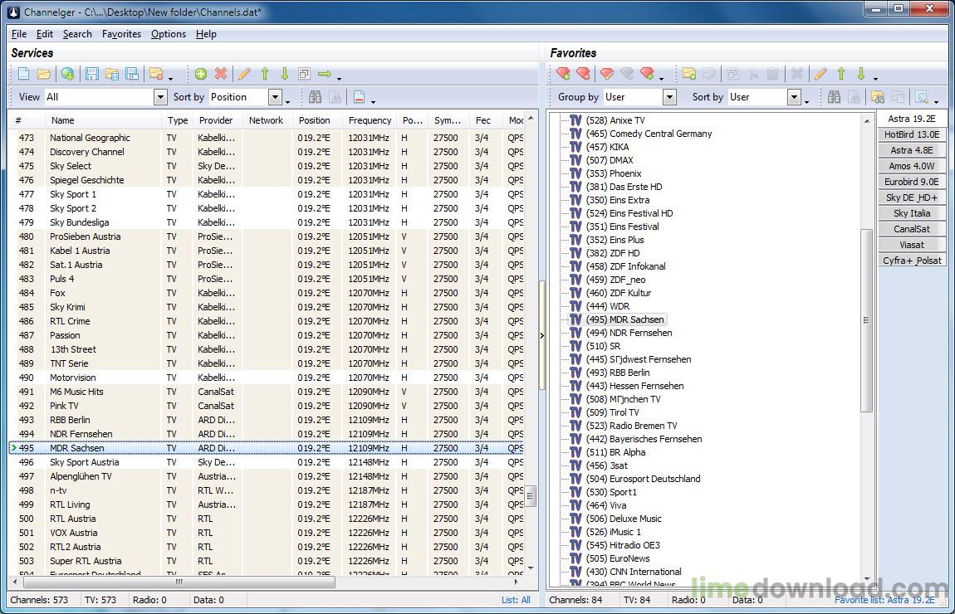Click the red X delete icon in Services toolbar

(221, 74)
